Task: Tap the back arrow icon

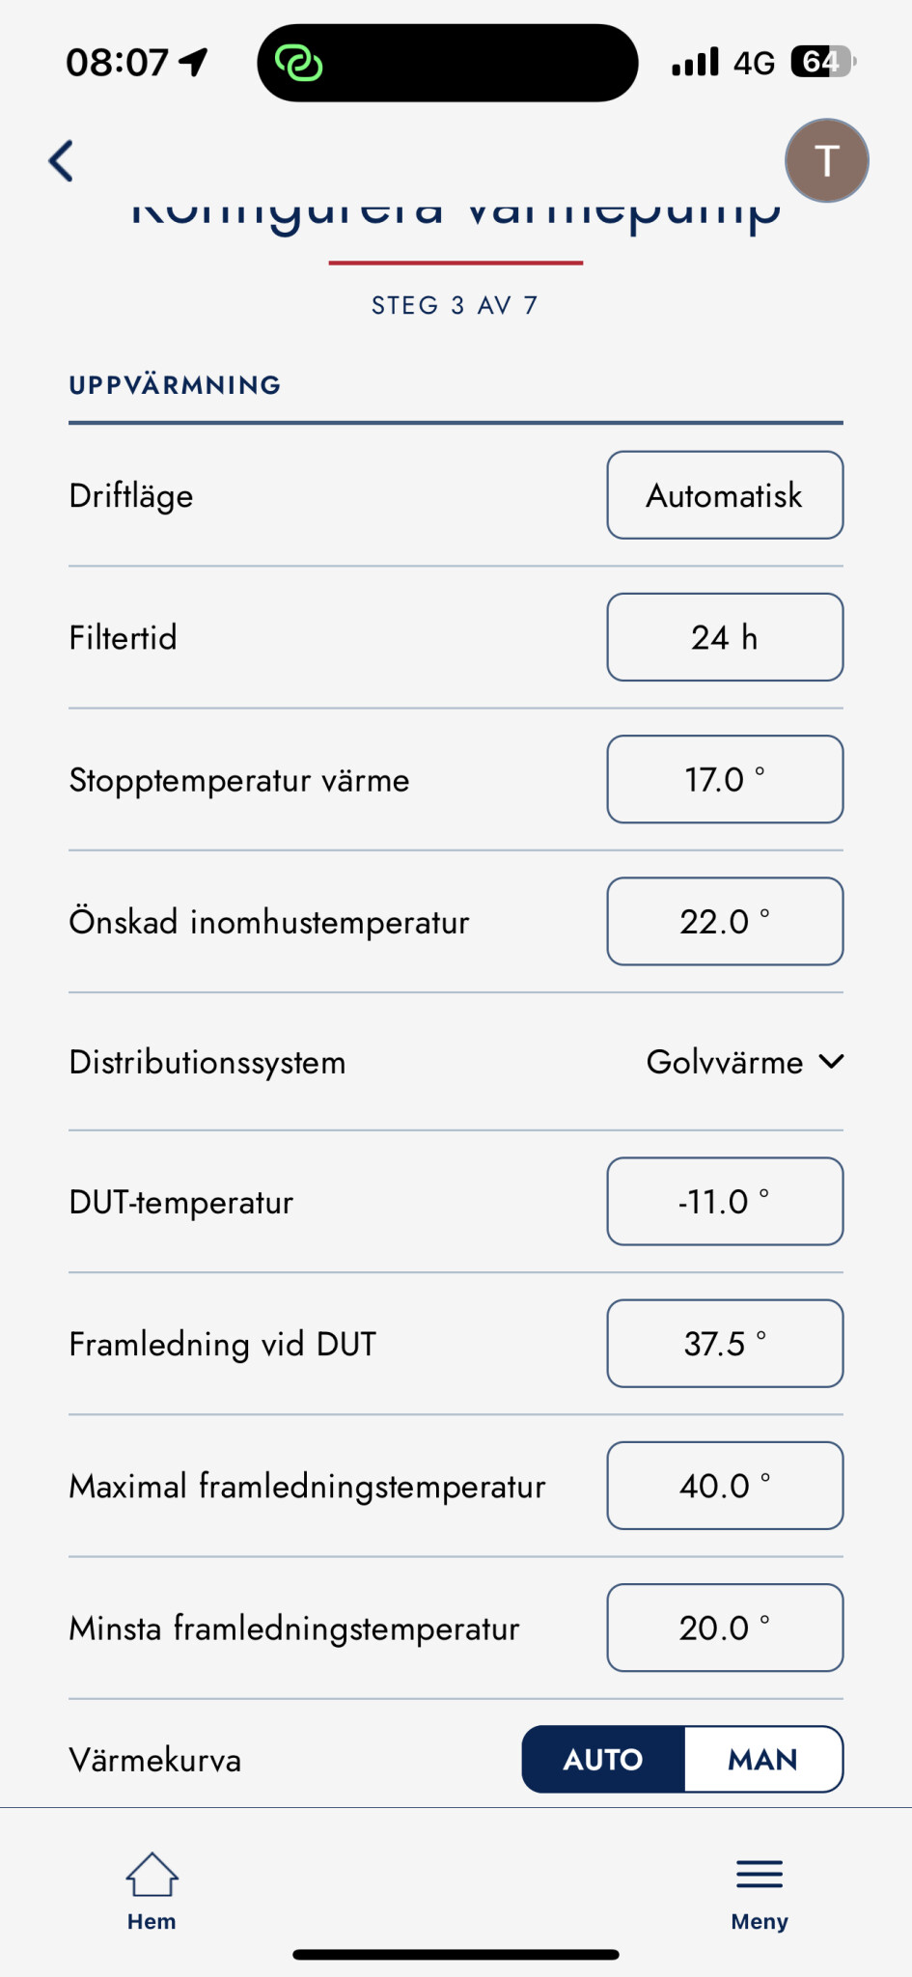Action: [62, 161]
